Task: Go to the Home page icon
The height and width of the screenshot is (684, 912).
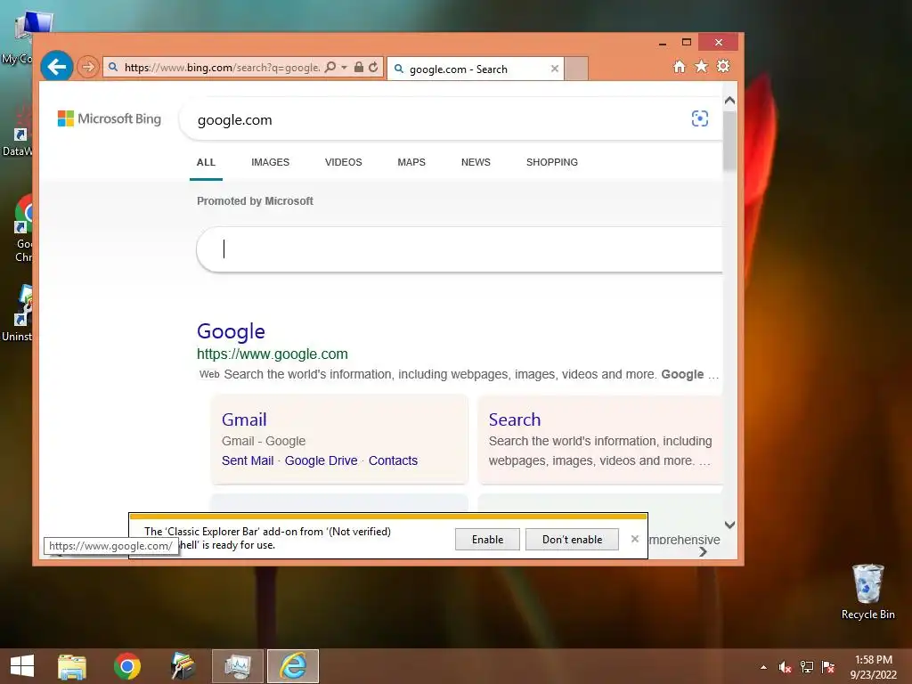Action: coord(680,66)
